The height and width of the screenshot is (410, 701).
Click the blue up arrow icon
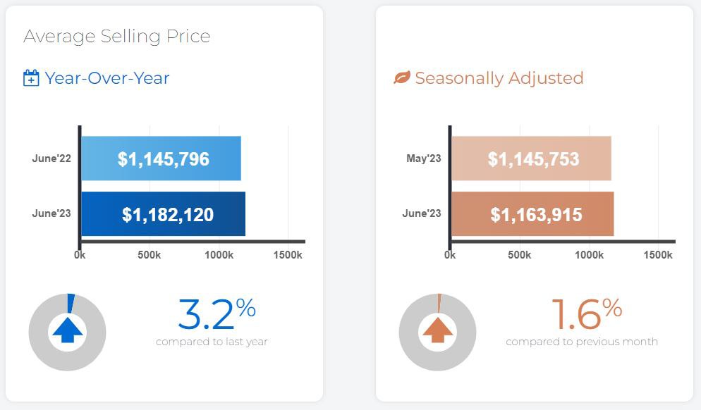[x=68, y=331]
